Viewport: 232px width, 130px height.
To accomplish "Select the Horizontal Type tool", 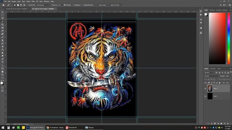I will [3, 62].
